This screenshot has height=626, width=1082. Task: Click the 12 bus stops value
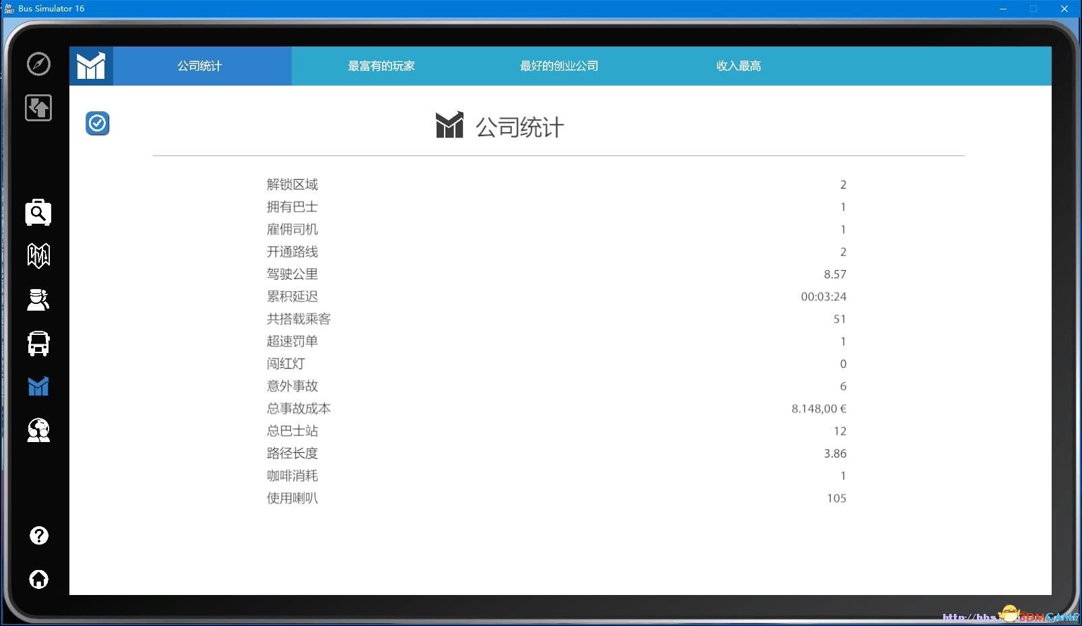point(839,431)
